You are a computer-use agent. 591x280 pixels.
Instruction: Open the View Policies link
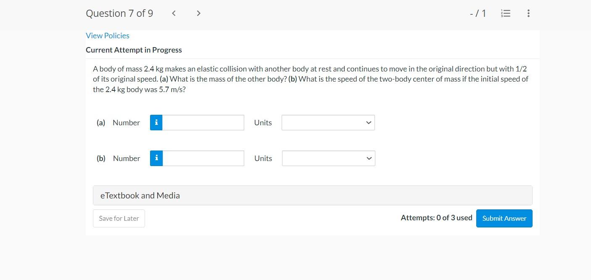pyautogui.click(x=108, y=36)
